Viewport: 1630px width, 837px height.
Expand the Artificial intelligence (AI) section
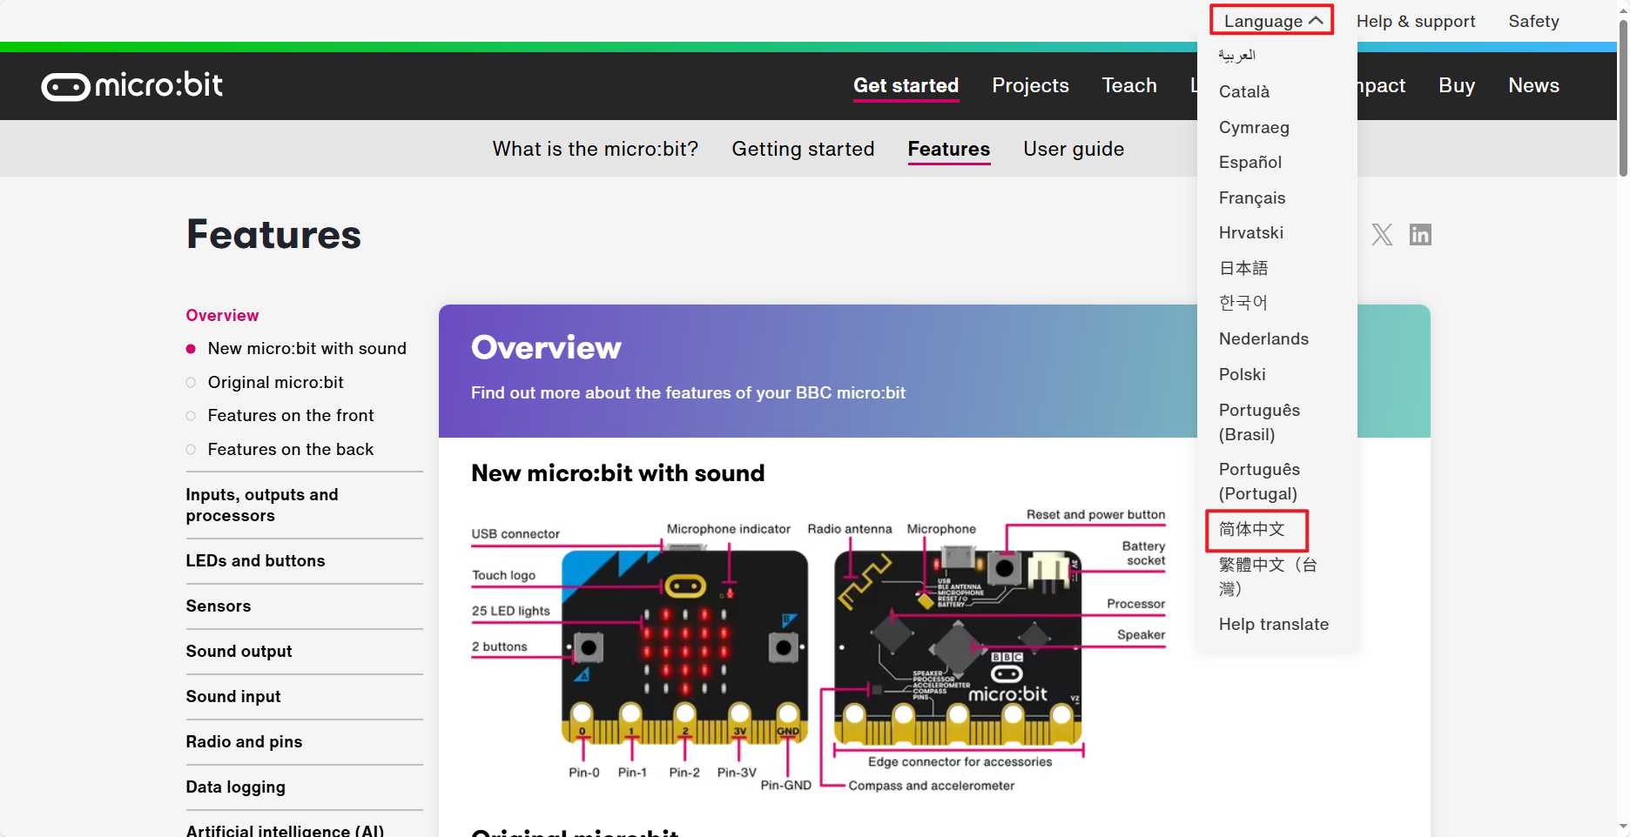click(285, 830)
